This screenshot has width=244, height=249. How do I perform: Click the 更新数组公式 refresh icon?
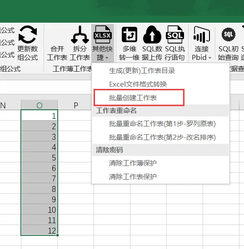28,34
